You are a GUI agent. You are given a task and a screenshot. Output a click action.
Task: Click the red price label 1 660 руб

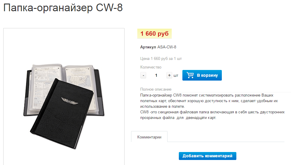(155, 33)
